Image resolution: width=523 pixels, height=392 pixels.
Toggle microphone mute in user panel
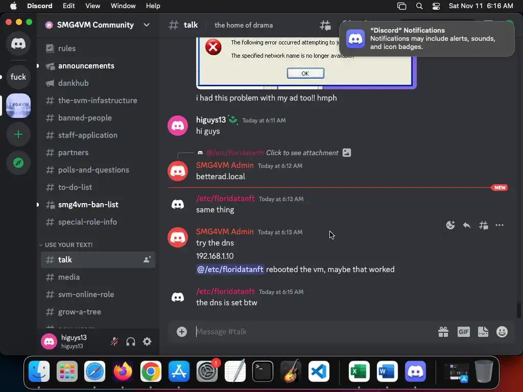114,341
